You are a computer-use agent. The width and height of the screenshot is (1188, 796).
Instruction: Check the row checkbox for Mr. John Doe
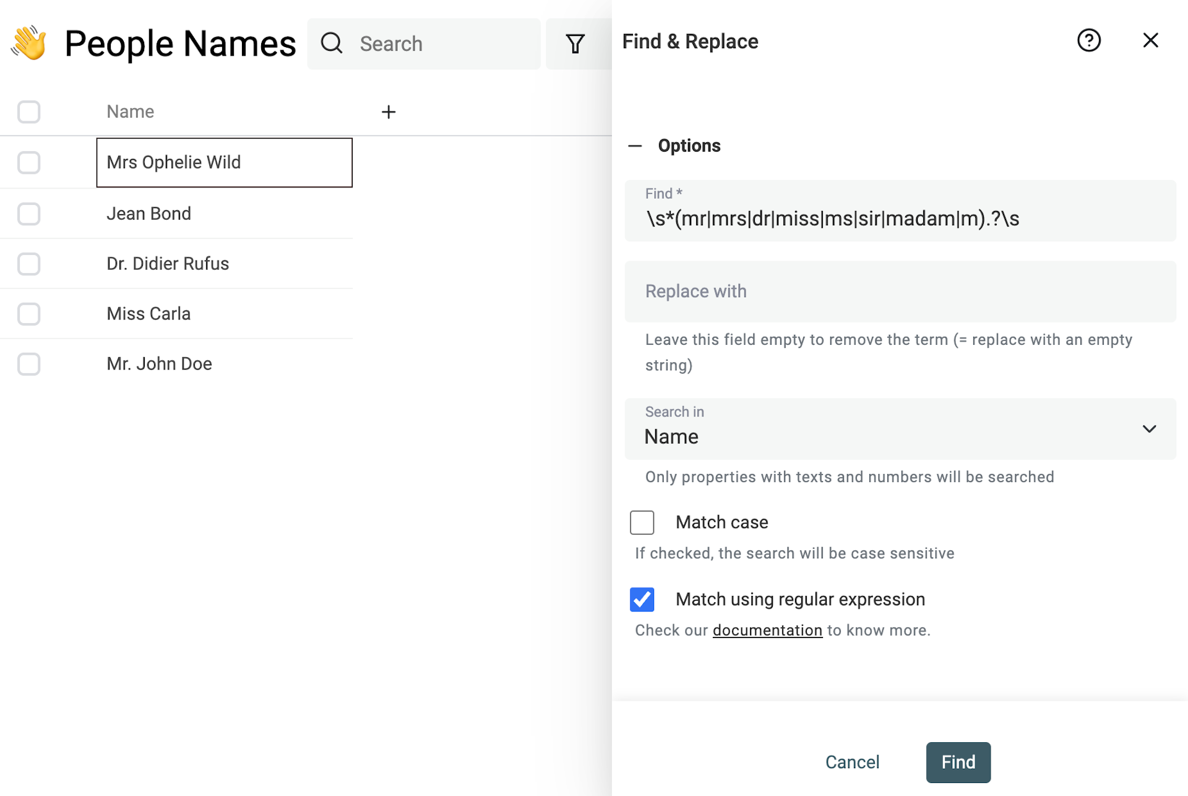(28, 364)
